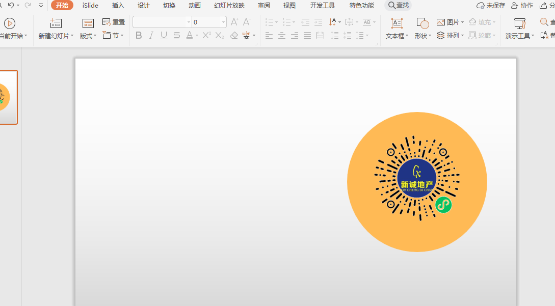Image resolution: width=555 pixels, height=306 pixels.
Task: Click the find magnifier icon in ribbon
Action: (x=544, y=22)
